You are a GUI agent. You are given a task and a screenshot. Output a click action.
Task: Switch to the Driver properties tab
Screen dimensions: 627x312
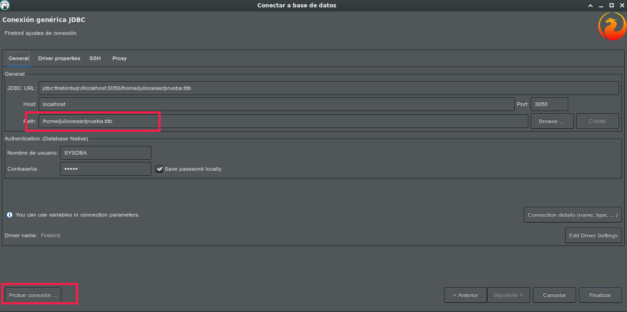point(59,58)
